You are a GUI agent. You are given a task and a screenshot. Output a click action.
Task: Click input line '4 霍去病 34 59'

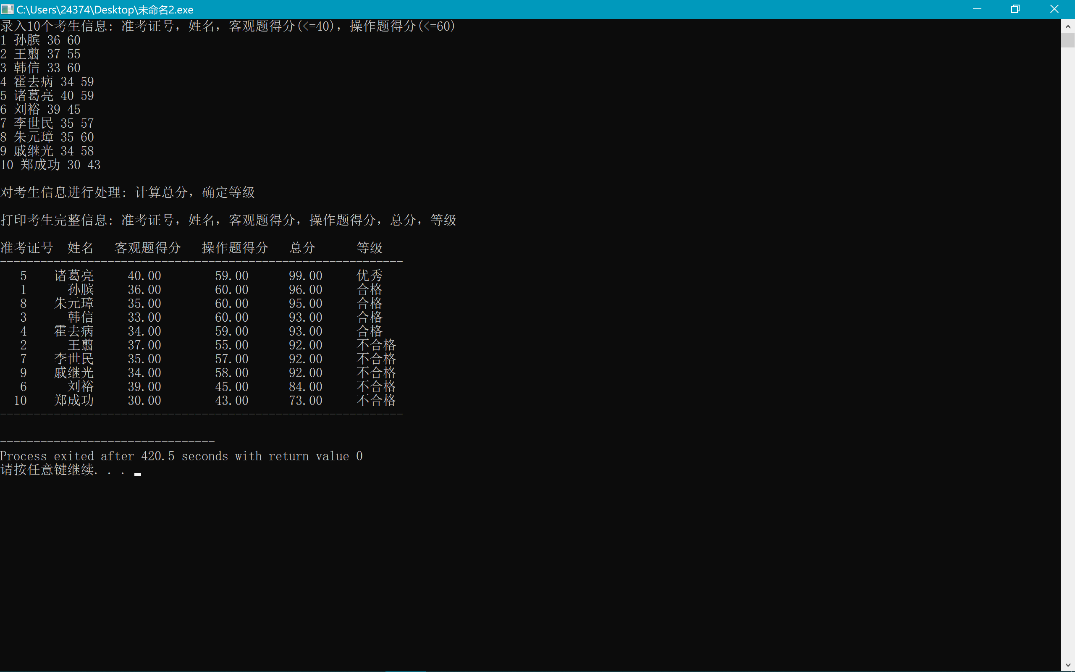(47, 82)
